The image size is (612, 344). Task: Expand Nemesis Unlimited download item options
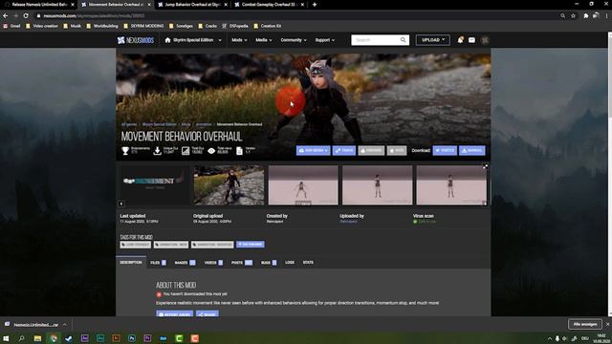coord(65,325)
